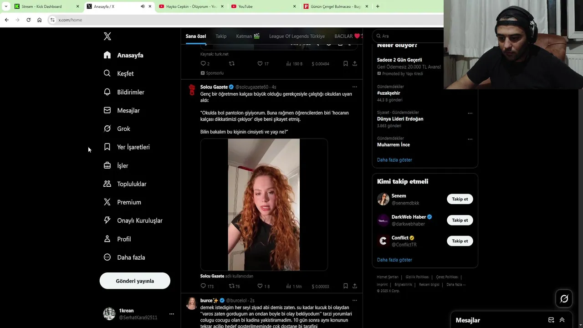The image size is (583, 328).
Task: Switch to Takip tab
Action: point(221,36)
